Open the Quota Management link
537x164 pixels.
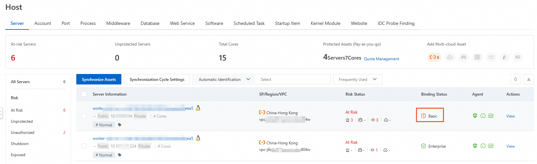click(381, 59)
